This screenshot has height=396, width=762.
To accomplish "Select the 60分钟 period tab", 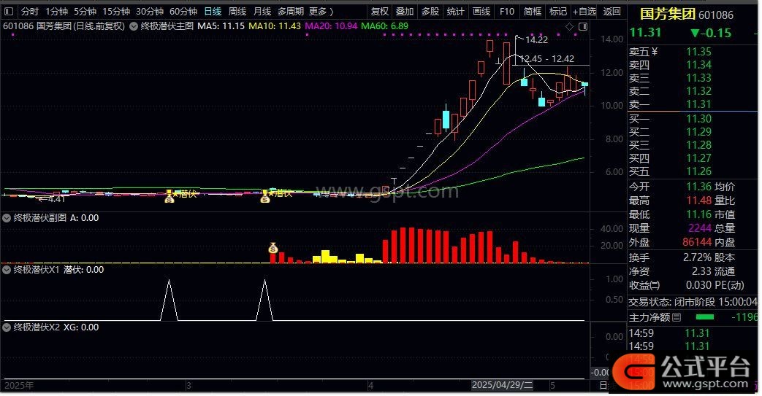I will pos(183,12).
